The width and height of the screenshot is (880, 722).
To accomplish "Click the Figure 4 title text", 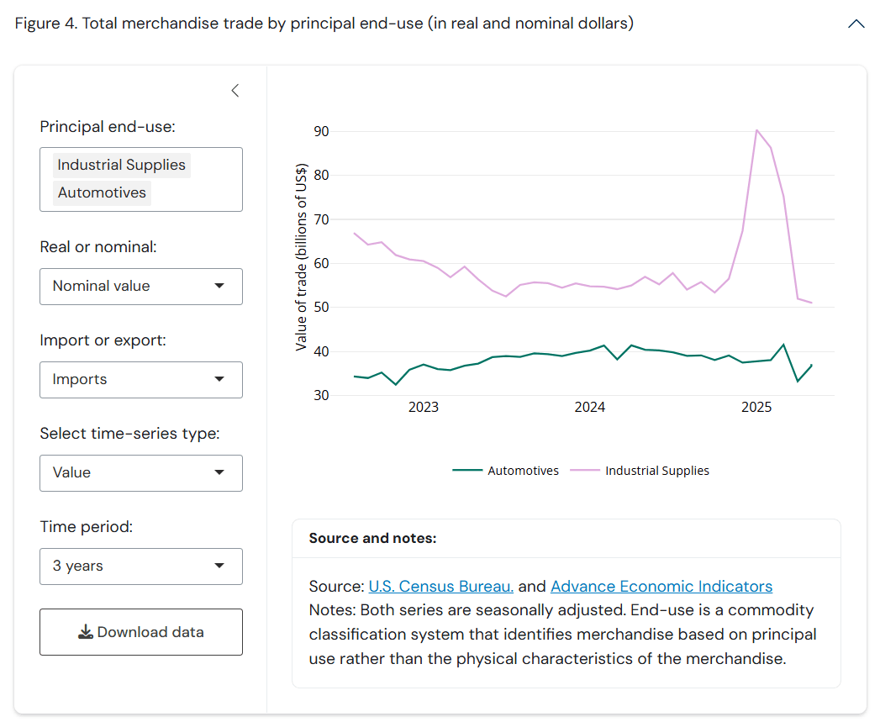I will (324, 24).
